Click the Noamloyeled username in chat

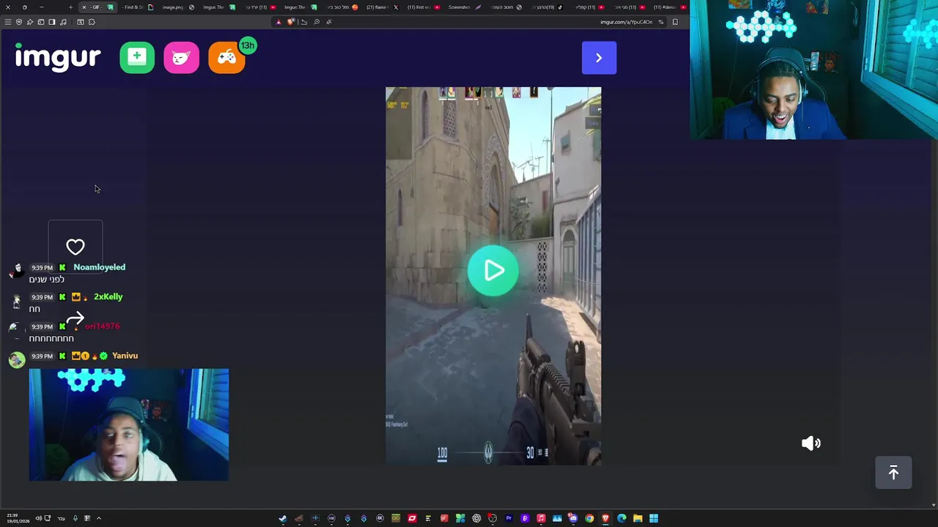point(99,267)
